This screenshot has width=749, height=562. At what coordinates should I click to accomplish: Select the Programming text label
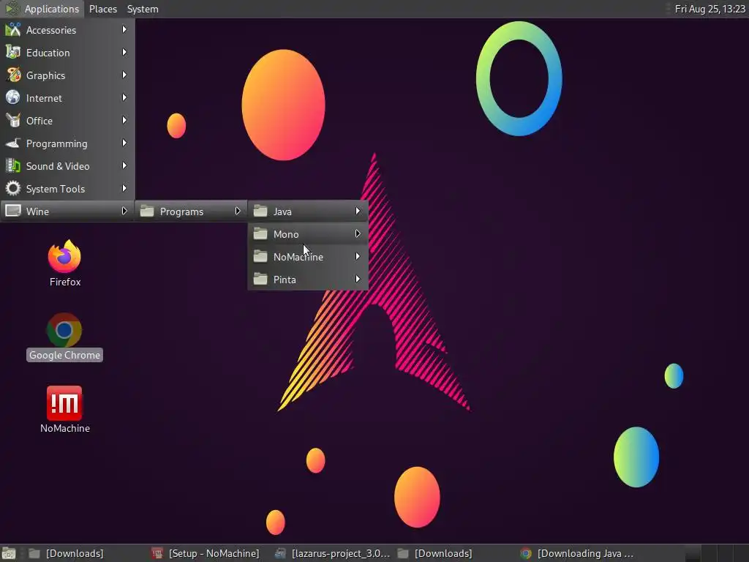(57, 144)
